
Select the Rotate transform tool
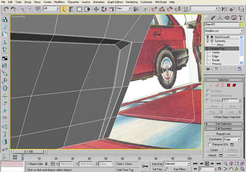104,9
